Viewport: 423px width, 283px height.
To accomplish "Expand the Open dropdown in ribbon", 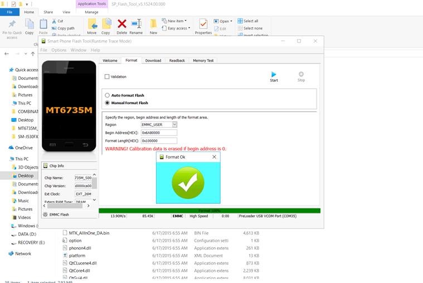I will click(x=231, y=21).
